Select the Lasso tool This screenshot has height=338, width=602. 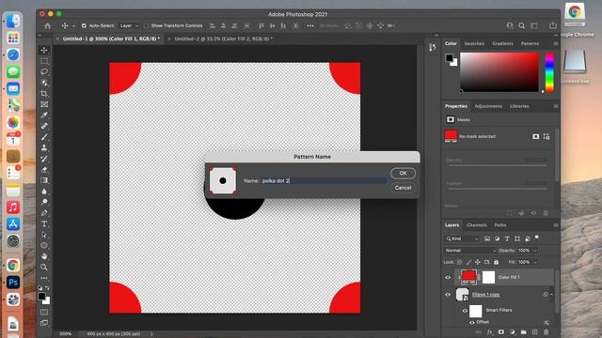point(44,71)
